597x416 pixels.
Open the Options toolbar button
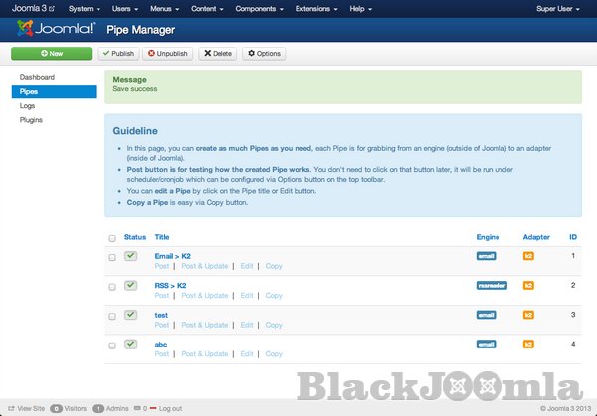[264, 53]
